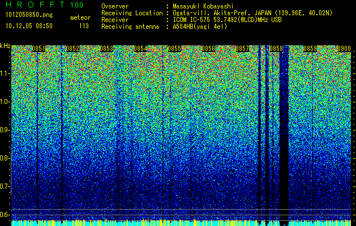356x226 pixels.
Task: Click the 0856 time marker
Action: (208, 49)
